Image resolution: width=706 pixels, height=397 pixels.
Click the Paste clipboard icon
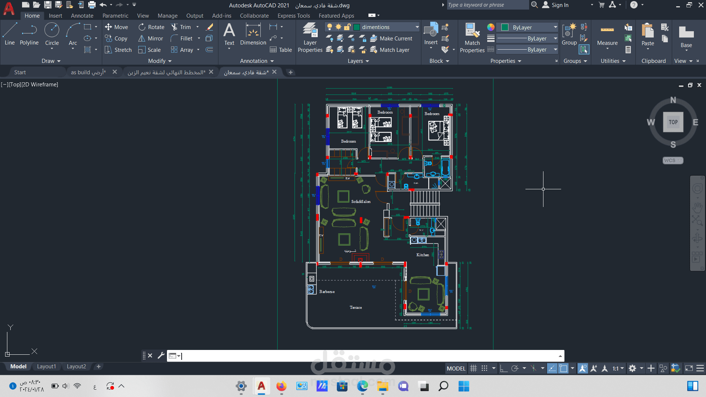[648, 34]
